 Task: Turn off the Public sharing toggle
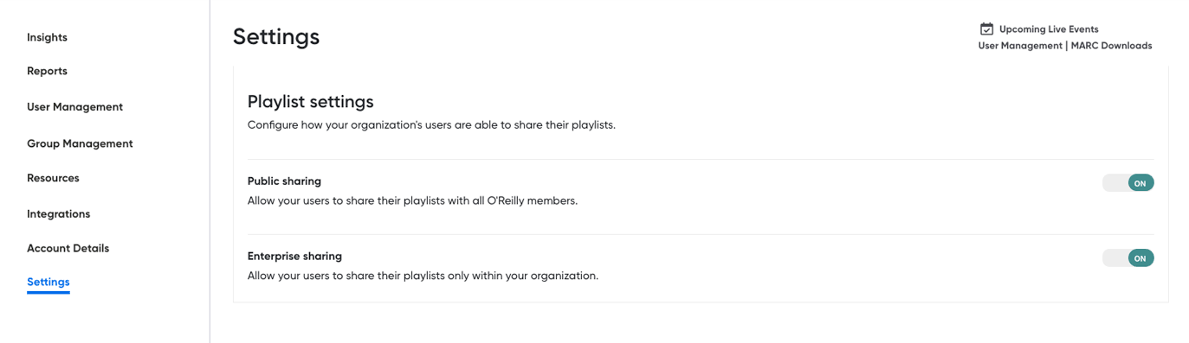point(1128,183)
